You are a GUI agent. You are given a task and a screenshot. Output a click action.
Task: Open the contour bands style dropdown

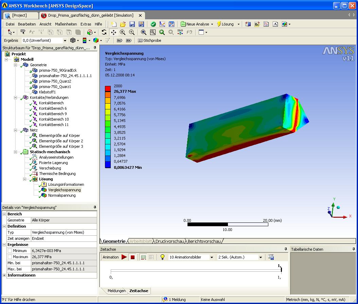point(89,41)
